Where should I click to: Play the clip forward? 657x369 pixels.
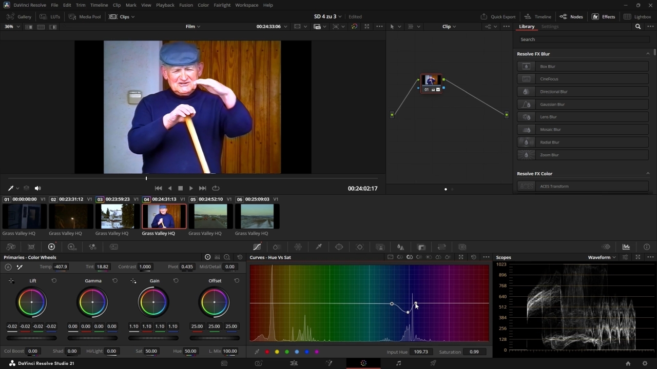pyautogui.click(x=191, y=188)
